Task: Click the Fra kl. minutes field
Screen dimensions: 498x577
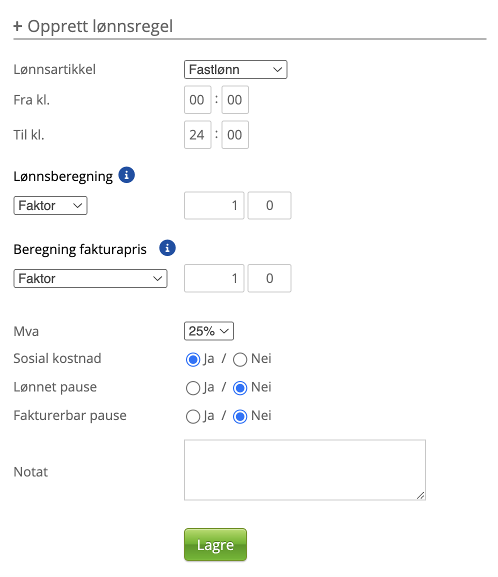Action: [235, 100]
